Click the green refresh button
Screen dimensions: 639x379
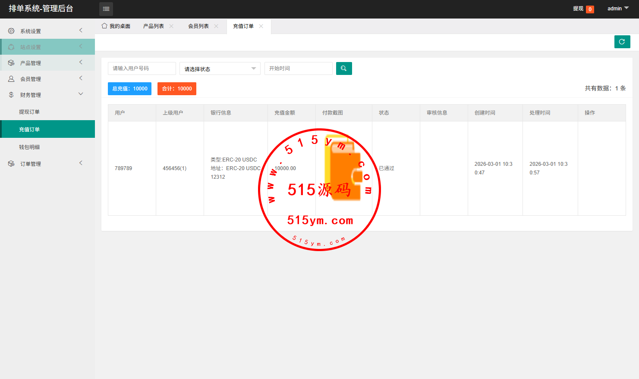coord(622,42)
